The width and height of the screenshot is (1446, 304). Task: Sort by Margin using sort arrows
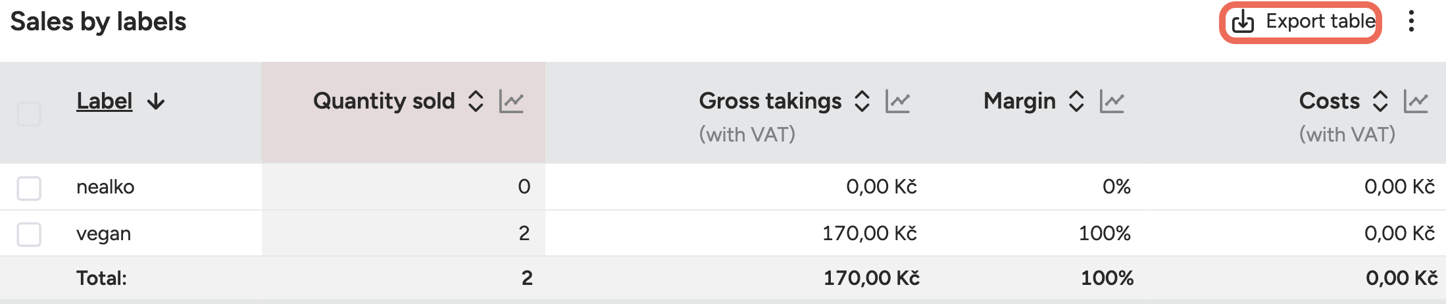1076,101
